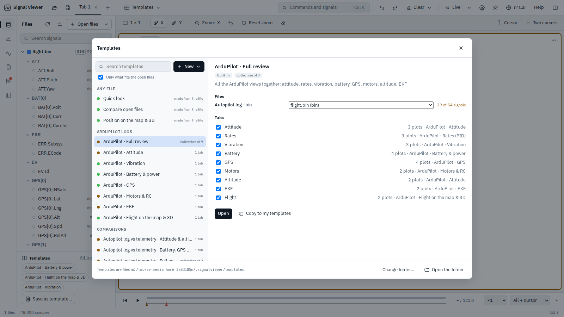Viewport: 564px width, 317px height.
Task: Refresh files with the reload icon
Action: [48, 24]
